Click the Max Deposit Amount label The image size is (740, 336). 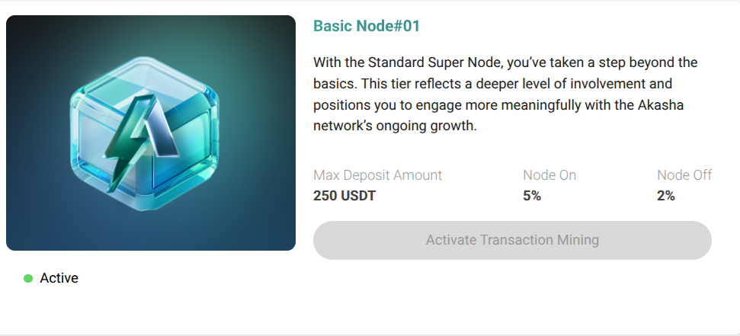coord(377,175)
